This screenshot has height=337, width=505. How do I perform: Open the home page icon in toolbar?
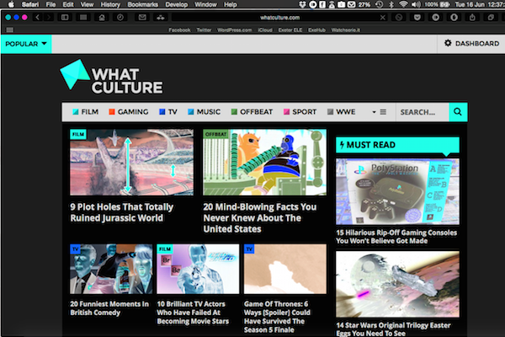click(x=102, y=18)
